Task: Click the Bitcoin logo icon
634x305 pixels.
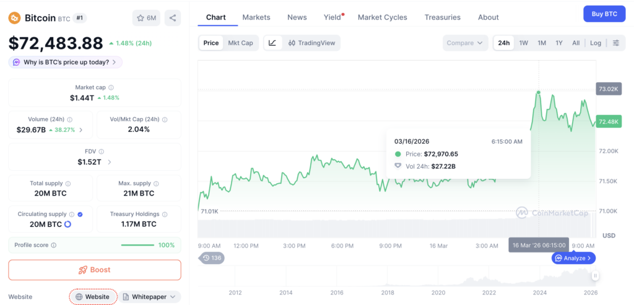Action: point(15,18)
